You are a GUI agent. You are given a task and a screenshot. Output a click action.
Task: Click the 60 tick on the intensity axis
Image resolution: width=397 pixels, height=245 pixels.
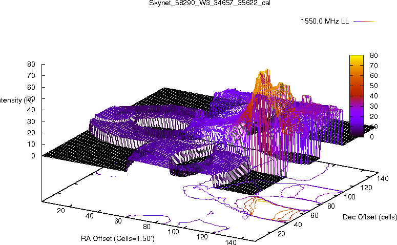[31, 87]
